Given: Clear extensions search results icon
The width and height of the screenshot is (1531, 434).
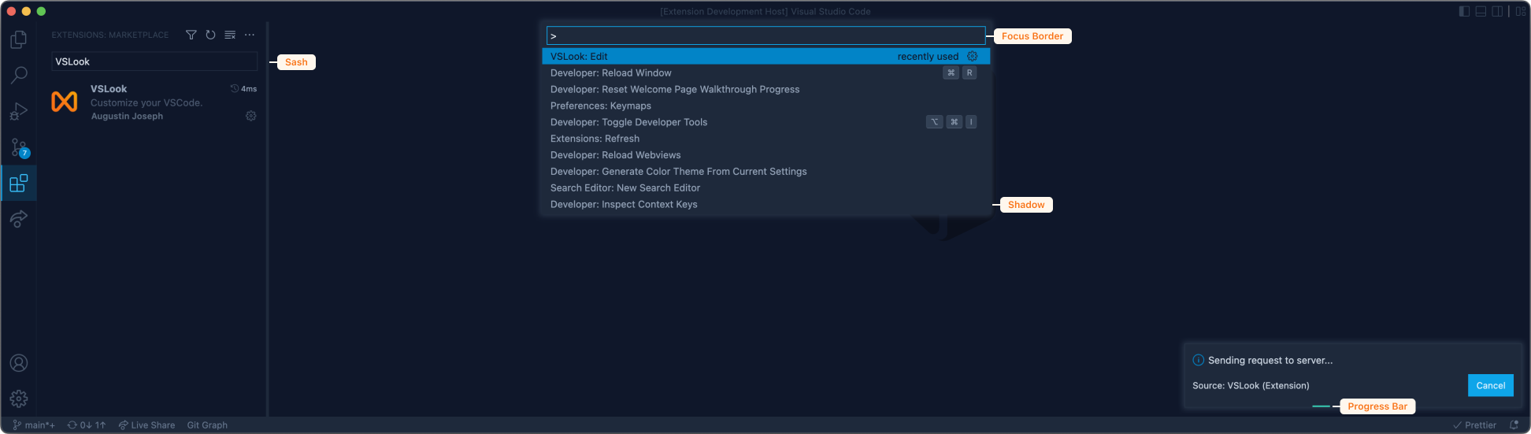Looking at the screenshot, I should 230,35.
